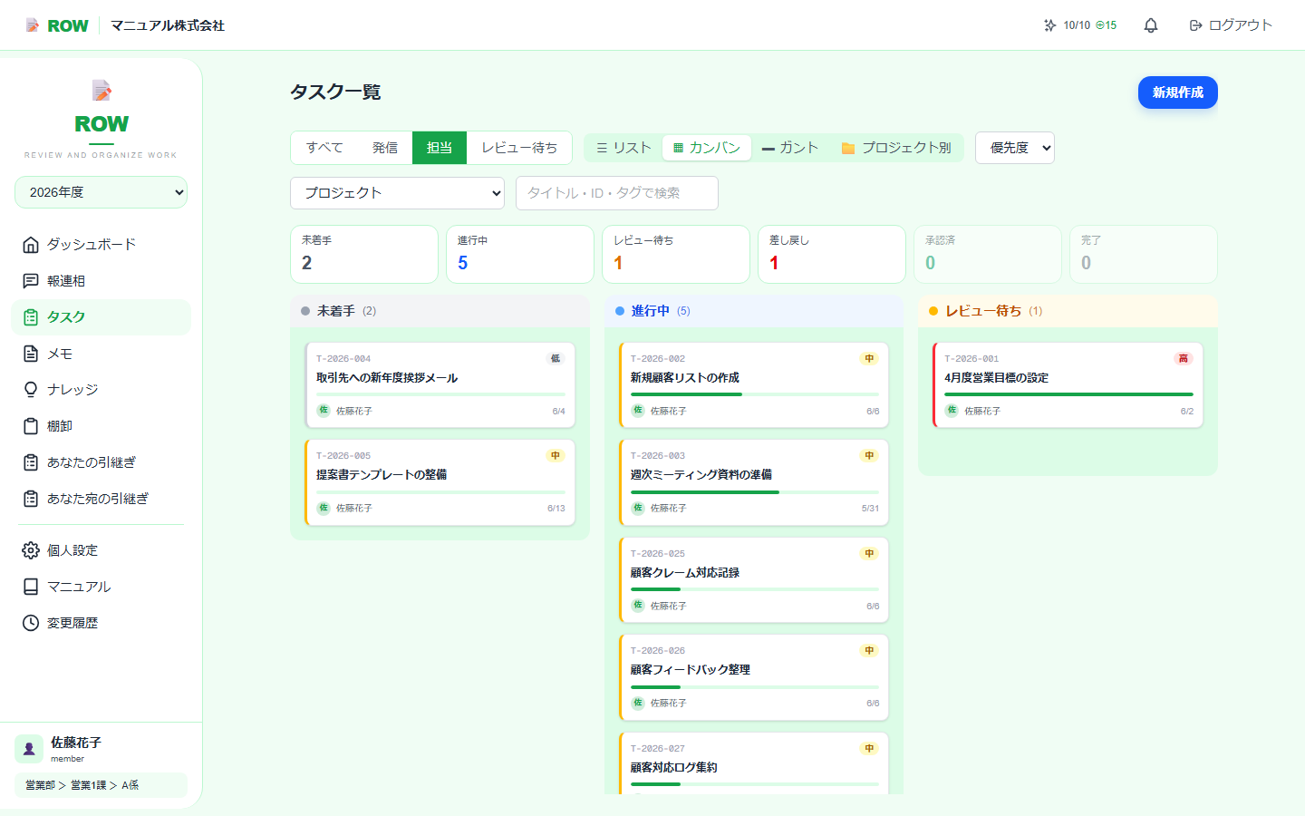
Task: Switch to ガント view
Action: [x=790, y=148]
